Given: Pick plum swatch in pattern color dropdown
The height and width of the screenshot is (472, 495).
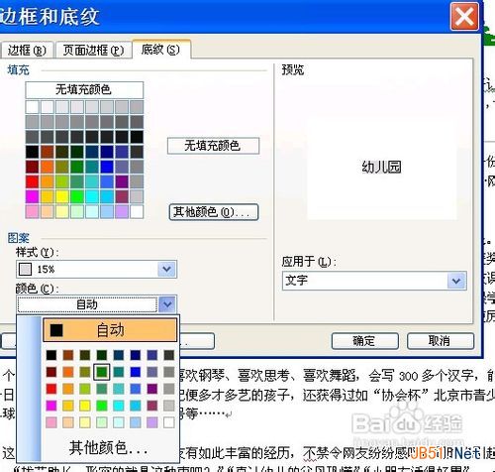Looking at the screenshot, I should coord(152,406).
